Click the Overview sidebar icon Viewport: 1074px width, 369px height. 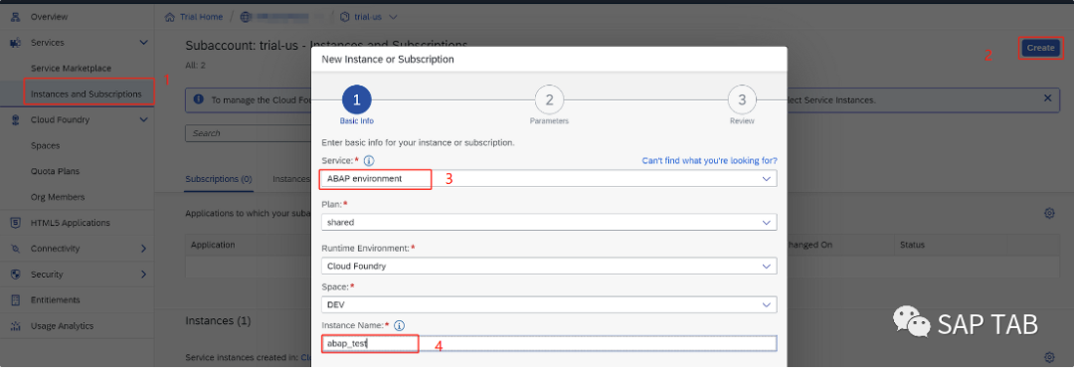tap(15, 17)
